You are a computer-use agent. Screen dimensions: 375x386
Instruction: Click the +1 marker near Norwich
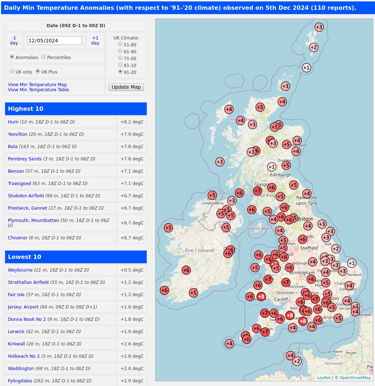coord(352,263)
